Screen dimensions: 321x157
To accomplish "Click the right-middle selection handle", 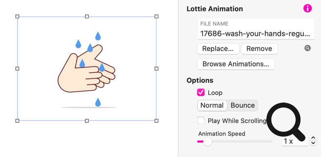I will (x=156, y=69).
